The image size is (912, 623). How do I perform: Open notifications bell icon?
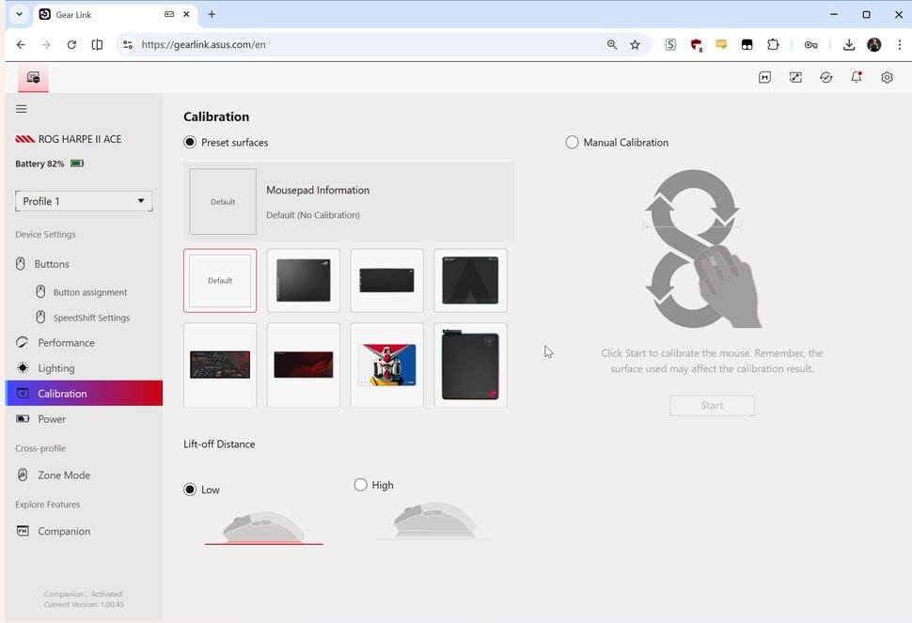(x=857, y=77)
